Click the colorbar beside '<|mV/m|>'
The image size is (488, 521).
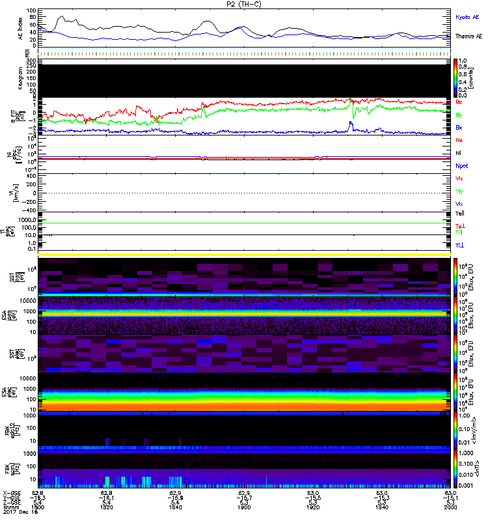click(455, 430)
